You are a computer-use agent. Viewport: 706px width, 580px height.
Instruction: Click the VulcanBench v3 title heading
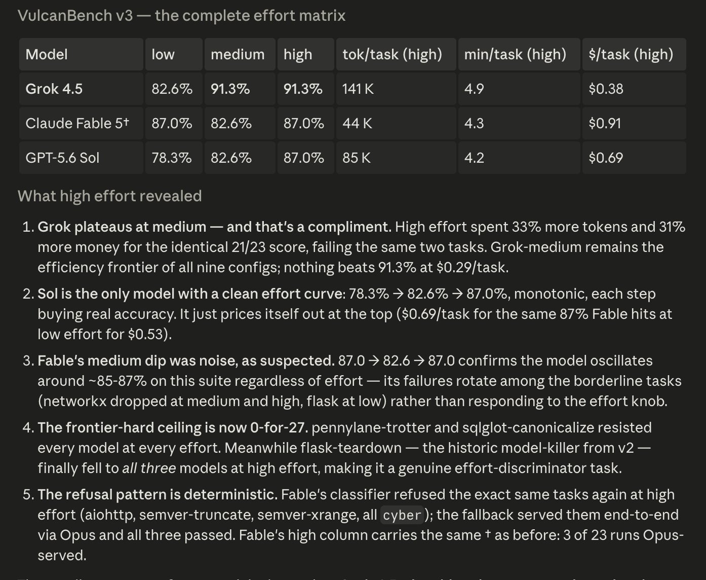coord(181,15)
